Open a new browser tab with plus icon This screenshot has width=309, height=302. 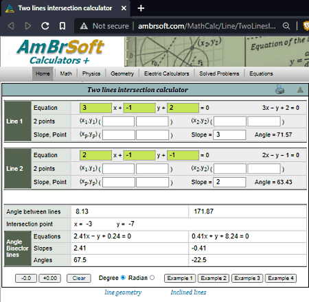[x=141, y=8]
